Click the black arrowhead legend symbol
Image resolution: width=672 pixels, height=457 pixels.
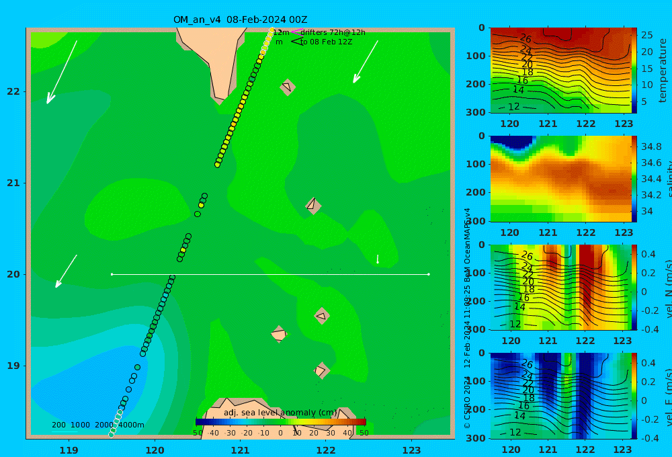(297, 41)
